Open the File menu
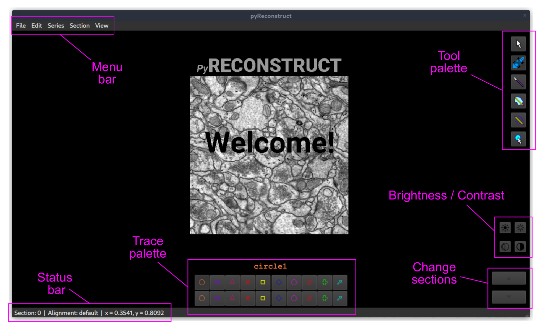 point(21,26)
